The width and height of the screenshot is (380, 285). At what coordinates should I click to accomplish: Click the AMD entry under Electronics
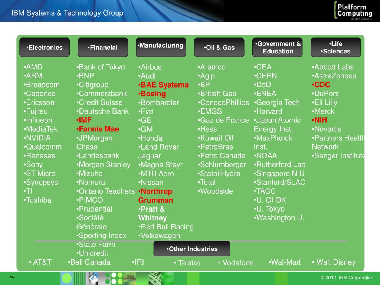[x=33, y=67]
